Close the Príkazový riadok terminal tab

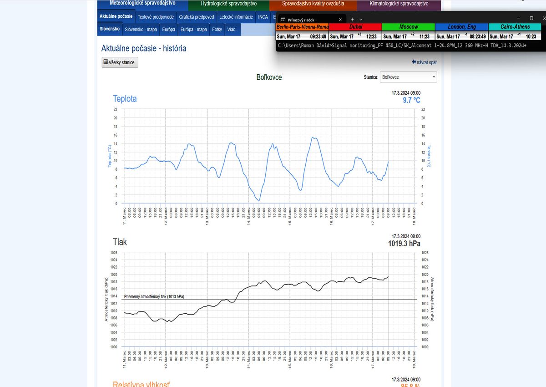click(x=340, y=20)
